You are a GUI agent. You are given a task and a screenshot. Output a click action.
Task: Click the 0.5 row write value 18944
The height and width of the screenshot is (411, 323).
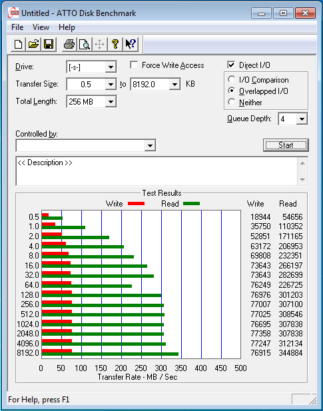260,217
